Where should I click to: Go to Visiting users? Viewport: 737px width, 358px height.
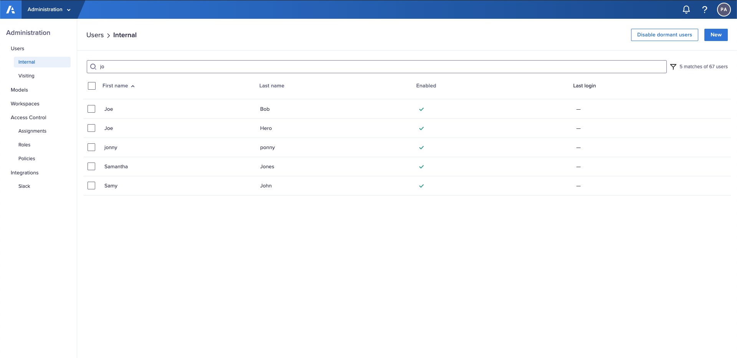coord(26,76)
